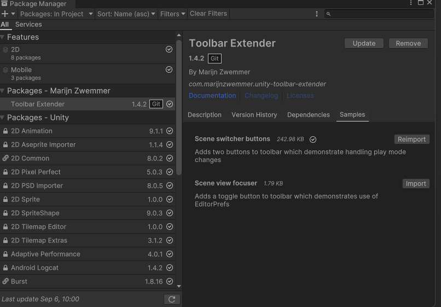Click the imported checkmark beside Scene switcher buttons

pos(313,140)
